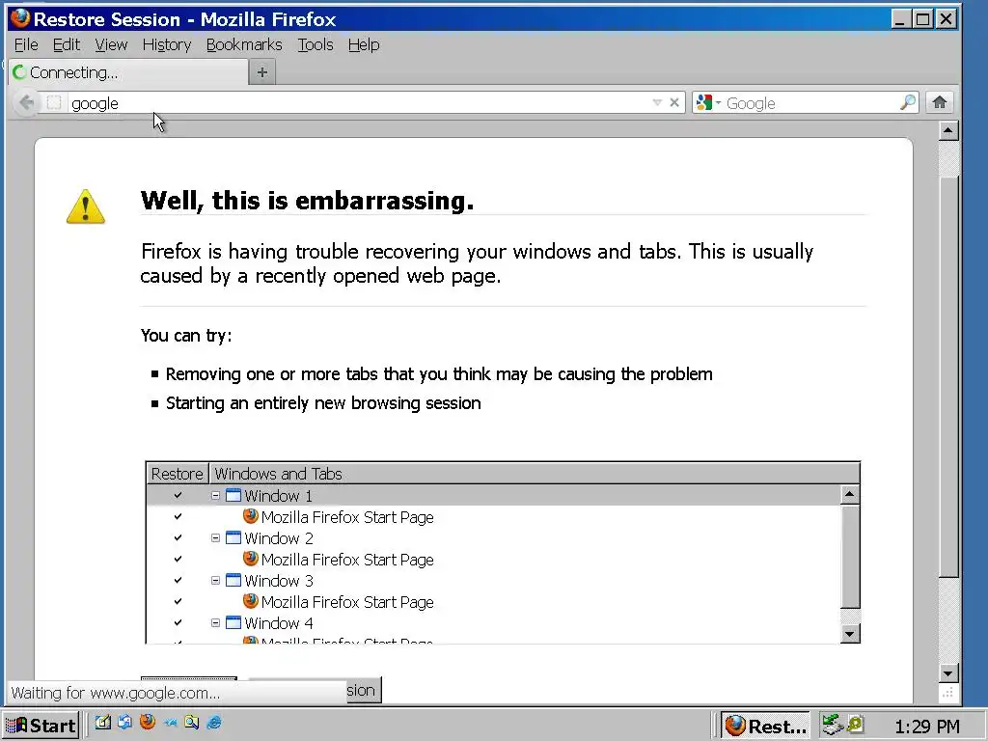The width and height of the screenshot is (988, 741).
Task: Click the green tray icon beside the clock
Action: point(856,725)
